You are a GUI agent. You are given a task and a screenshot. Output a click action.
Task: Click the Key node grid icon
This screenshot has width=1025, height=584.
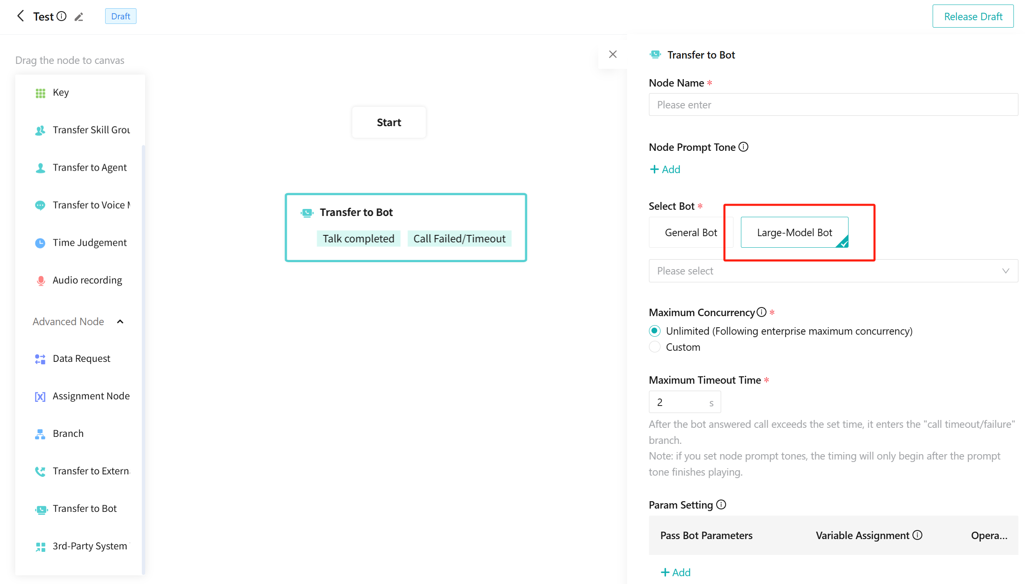40,93
